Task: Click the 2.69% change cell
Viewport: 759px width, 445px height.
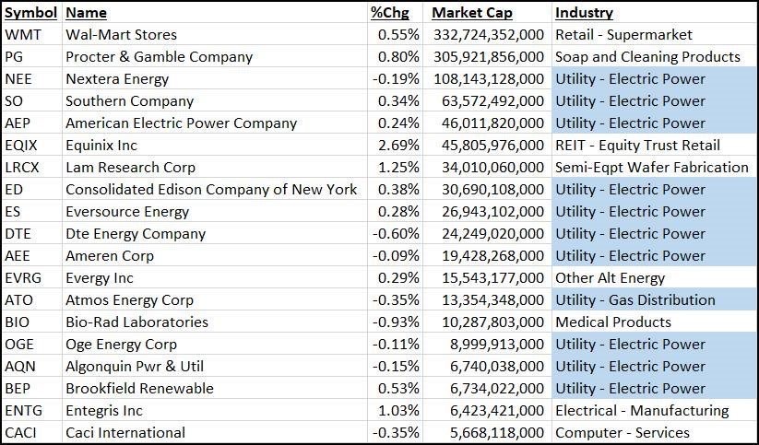Action: point(398,146)
